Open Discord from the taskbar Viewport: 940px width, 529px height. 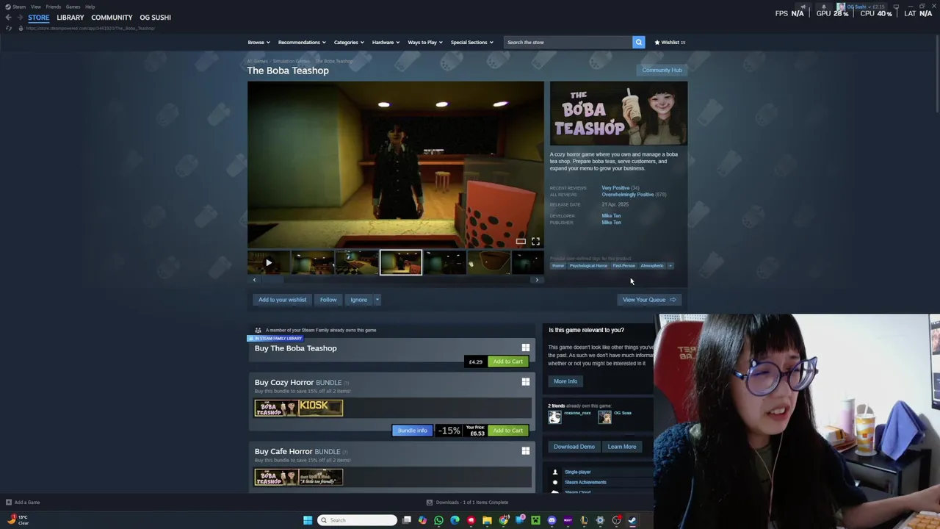[x=552, y=520]
